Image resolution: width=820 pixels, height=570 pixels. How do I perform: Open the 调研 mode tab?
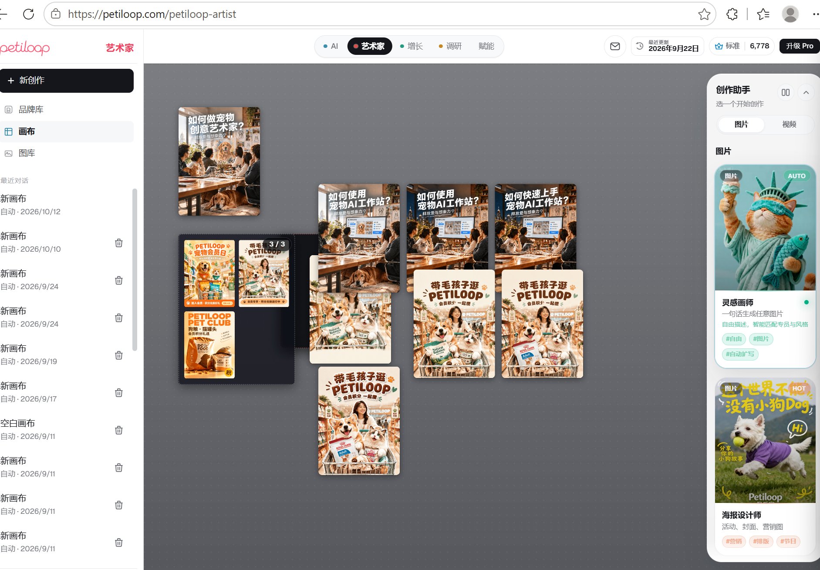click(450, 46)
